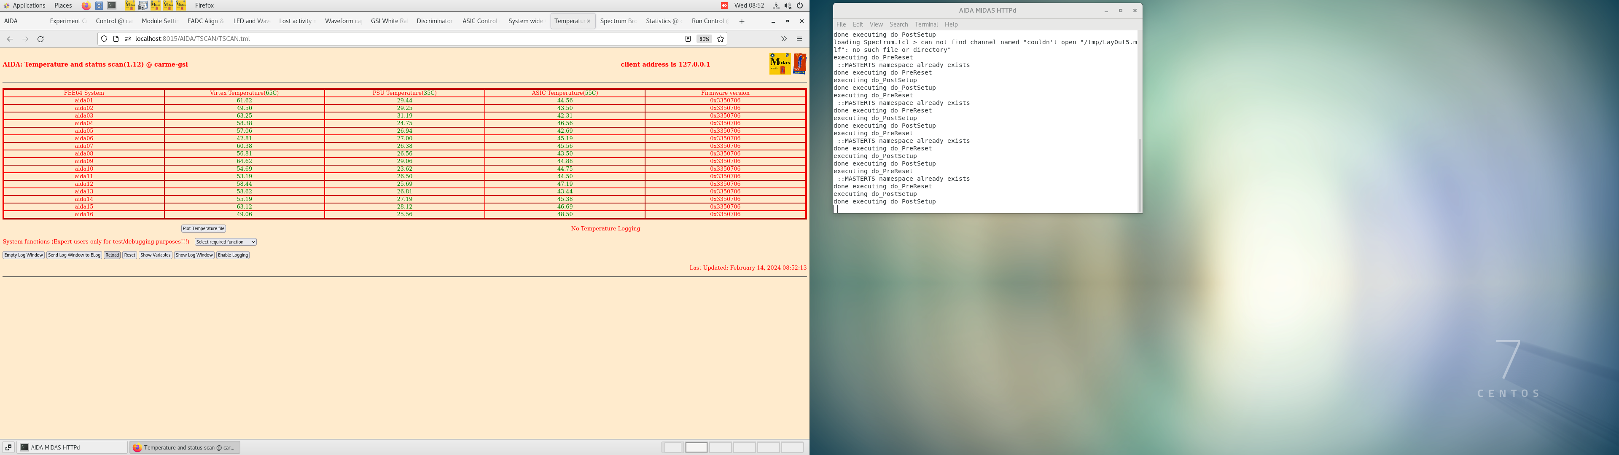The height and width of the screenshot is (455, 1619).
Task: Click the 80% zoom level control
Action: pyautogui.click(x=704, y=38)
